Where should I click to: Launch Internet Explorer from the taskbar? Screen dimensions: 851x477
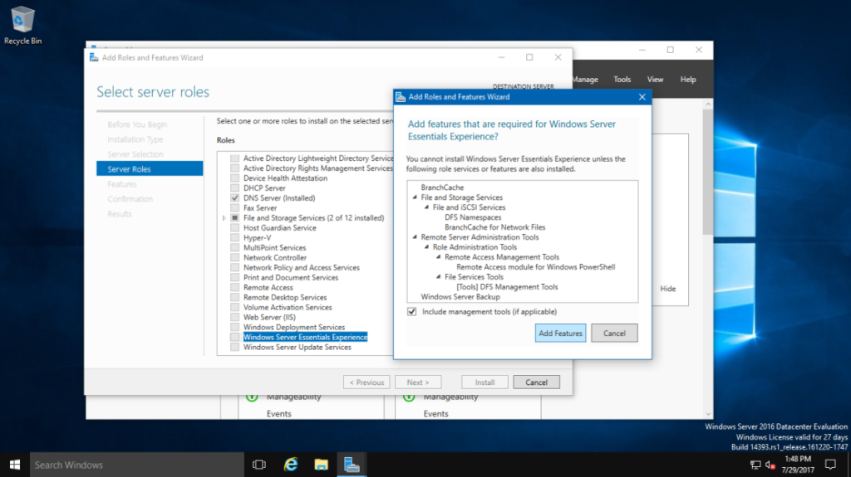pyautogui.click(x=290, y=465)
